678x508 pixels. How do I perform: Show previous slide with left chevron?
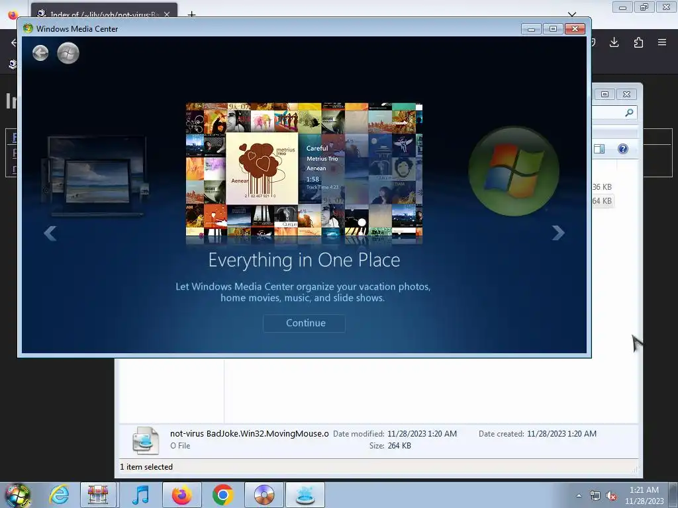50,233
